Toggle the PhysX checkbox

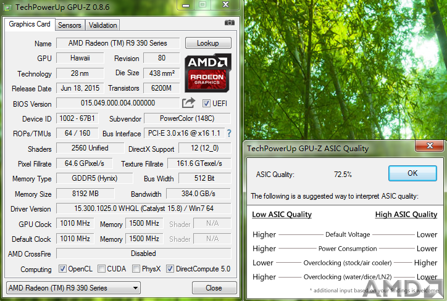coord(136,268)
